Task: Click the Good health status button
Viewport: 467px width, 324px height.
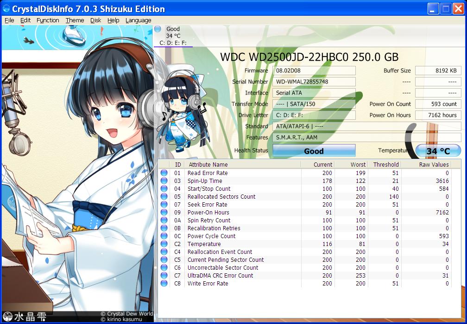Action: pos(314,151)
